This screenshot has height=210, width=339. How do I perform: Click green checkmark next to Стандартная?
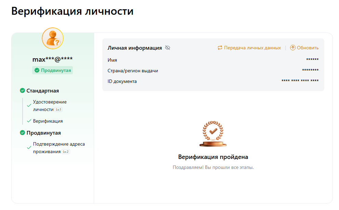(x=23, y=91)
